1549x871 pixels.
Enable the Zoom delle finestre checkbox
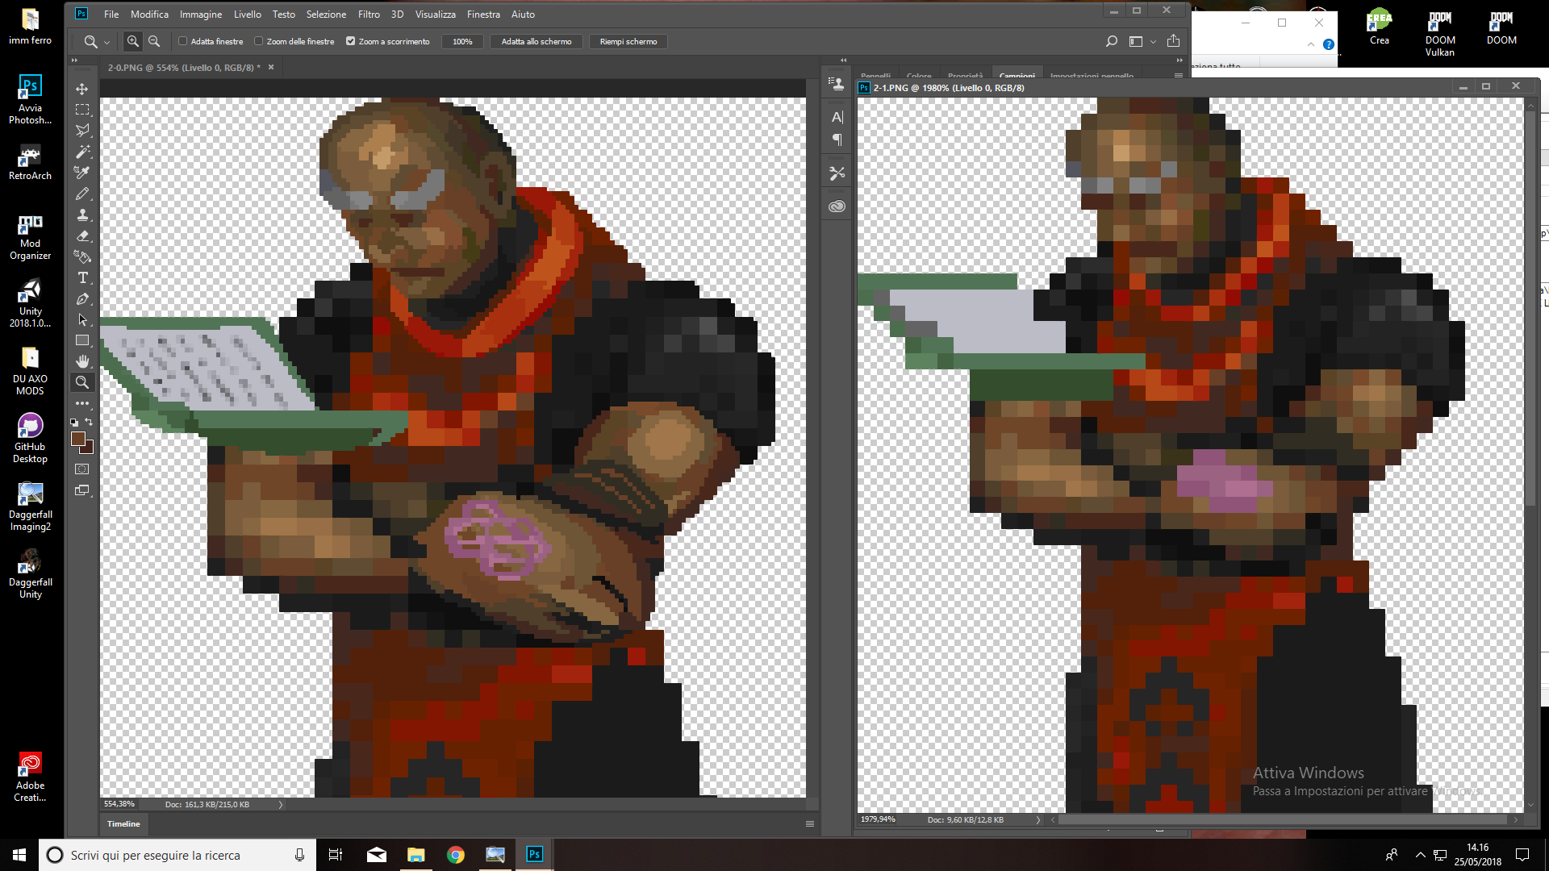259,41
